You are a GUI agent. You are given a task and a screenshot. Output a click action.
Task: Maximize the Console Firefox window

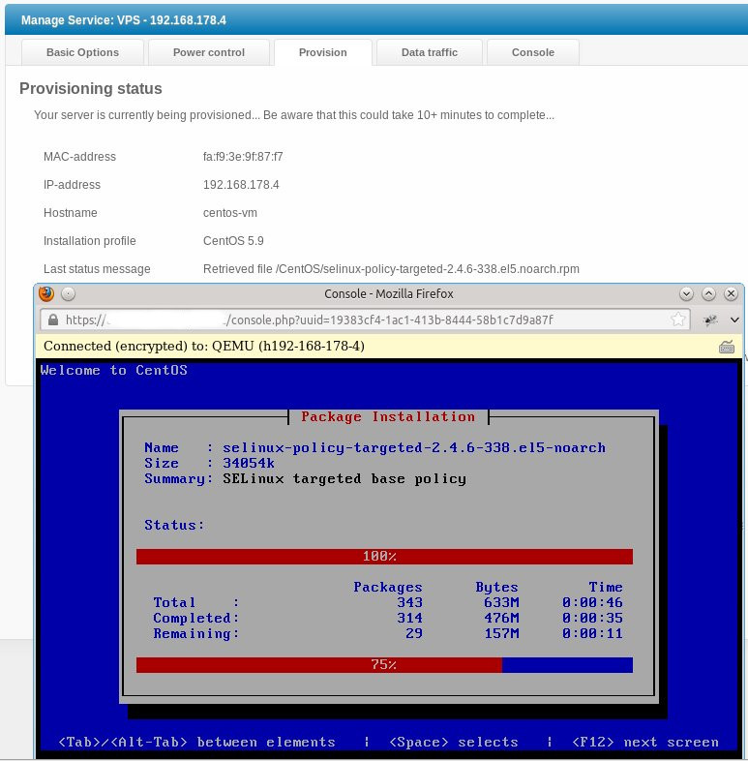(708, 293)
